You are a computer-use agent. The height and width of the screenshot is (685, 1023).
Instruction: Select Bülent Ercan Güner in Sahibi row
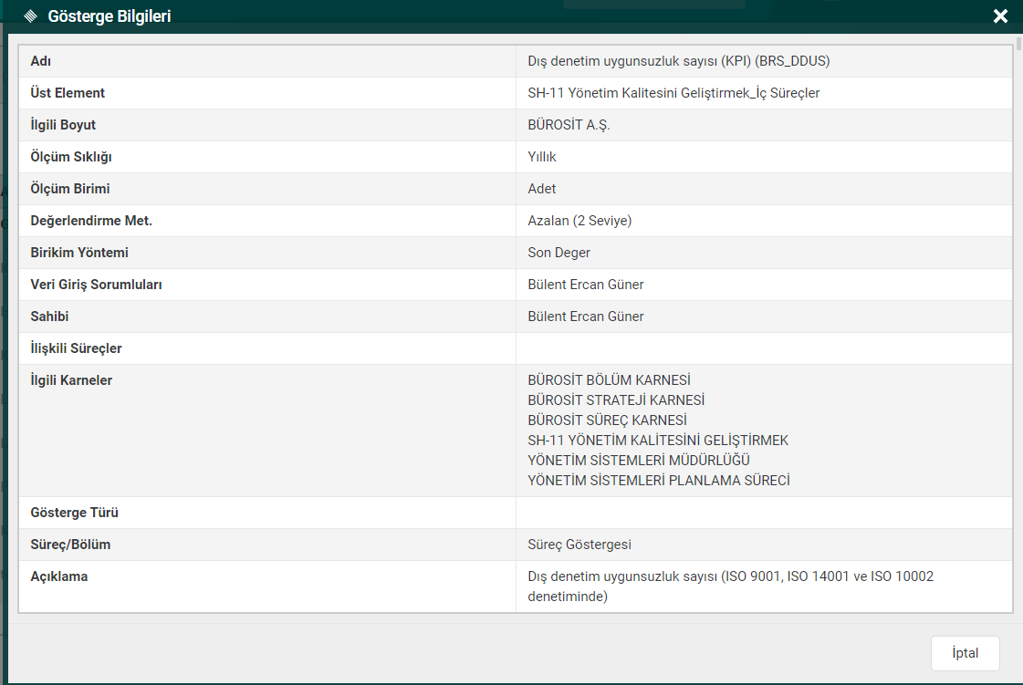585,317
